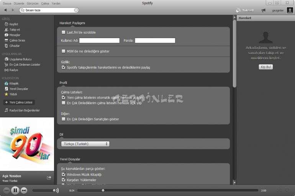
Task: Open the Dosya menu
Action: [x=7, y=3]
